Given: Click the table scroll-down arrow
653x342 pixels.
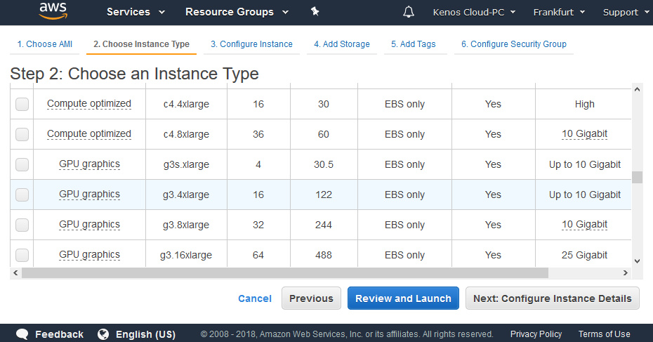Looking at the screenshot, I should click(x=637, y=261).
